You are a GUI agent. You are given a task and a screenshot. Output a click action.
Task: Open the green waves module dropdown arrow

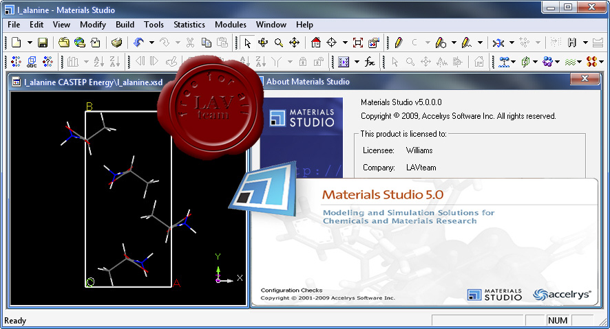click(x=579, y=62)
